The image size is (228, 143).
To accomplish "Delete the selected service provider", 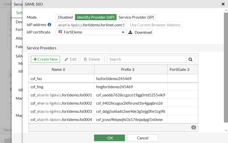I will [92, 59].
